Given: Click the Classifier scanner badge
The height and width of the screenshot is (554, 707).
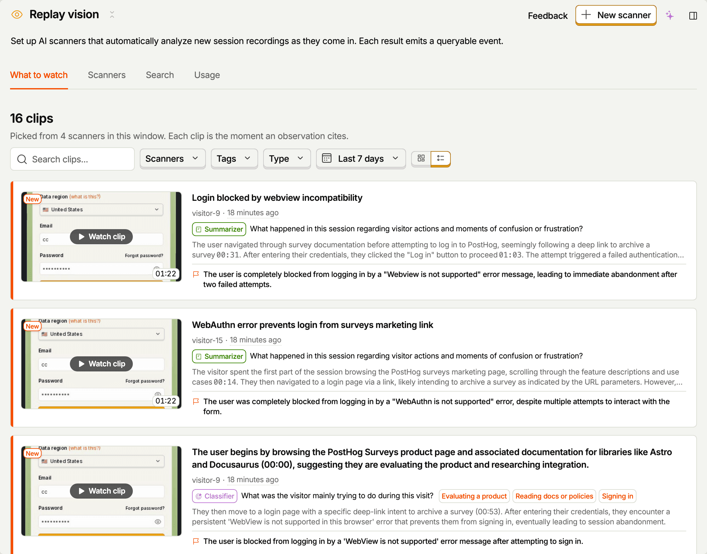Looking at the screenshot, I should (214, 496).
